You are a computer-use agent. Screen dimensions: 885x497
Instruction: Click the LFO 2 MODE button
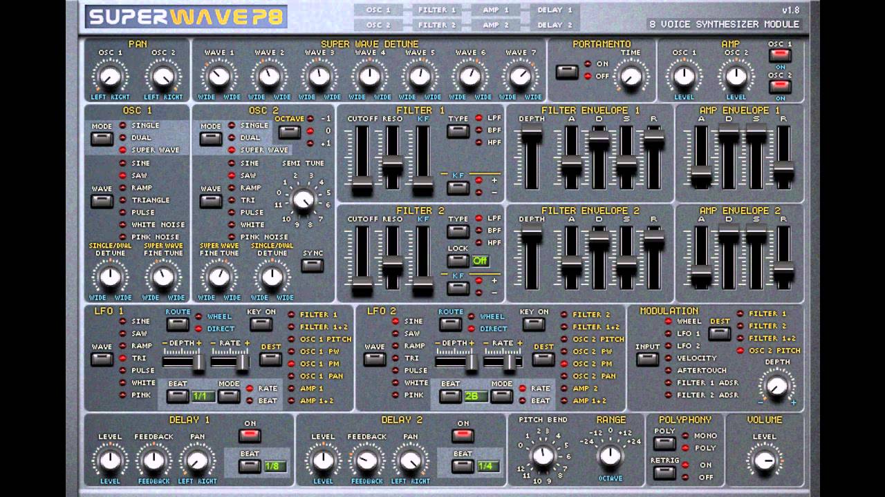click(x=502, y=396)
